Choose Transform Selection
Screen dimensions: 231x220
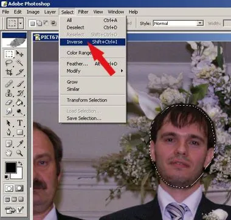pos(92,100)
